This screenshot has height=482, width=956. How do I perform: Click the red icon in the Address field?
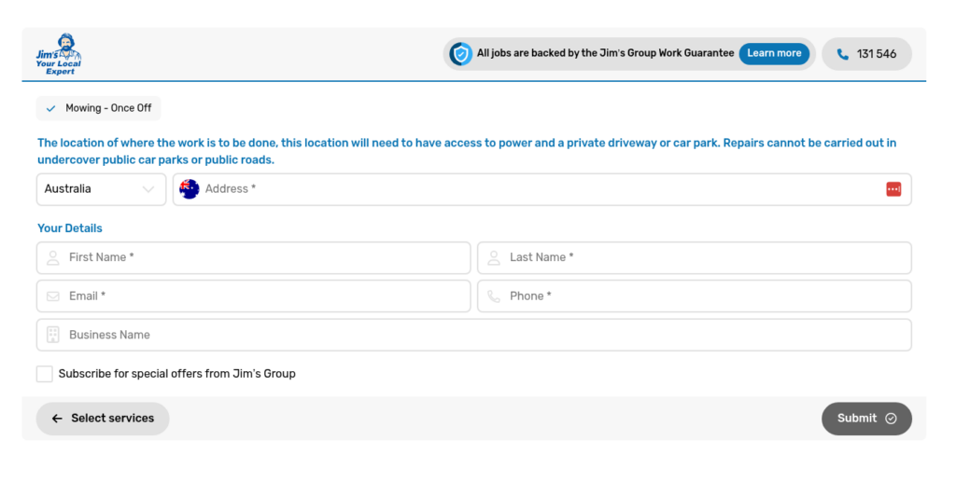[893, 189]
